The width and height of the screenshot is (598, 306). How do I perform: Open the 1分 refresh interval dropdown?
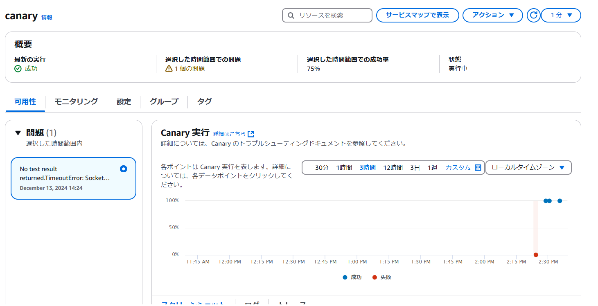click(561, 15)
